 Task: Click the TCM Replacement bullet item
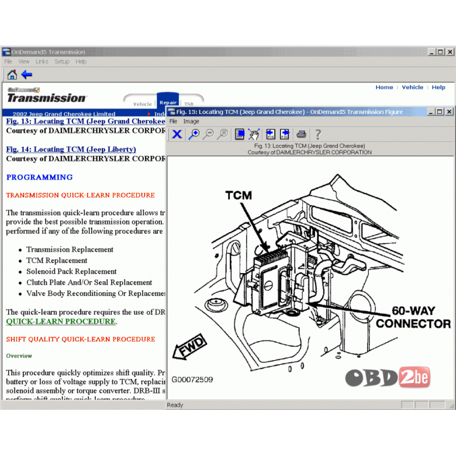(57, 260)
